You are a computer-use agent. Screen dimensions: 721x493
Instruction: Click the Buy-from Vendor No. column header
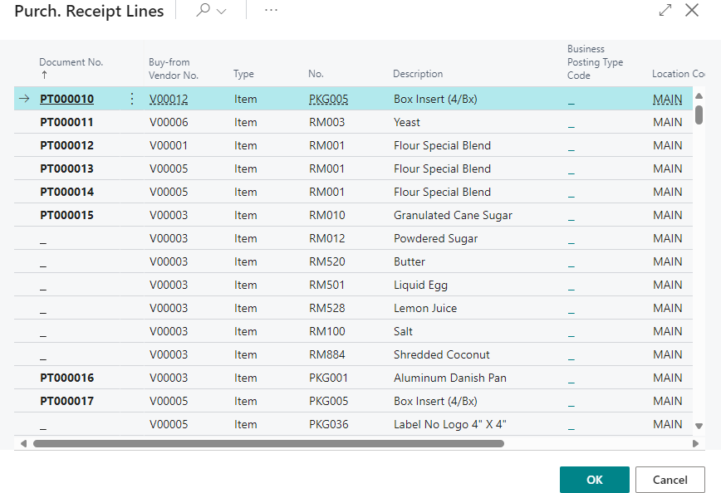(174, 68)
